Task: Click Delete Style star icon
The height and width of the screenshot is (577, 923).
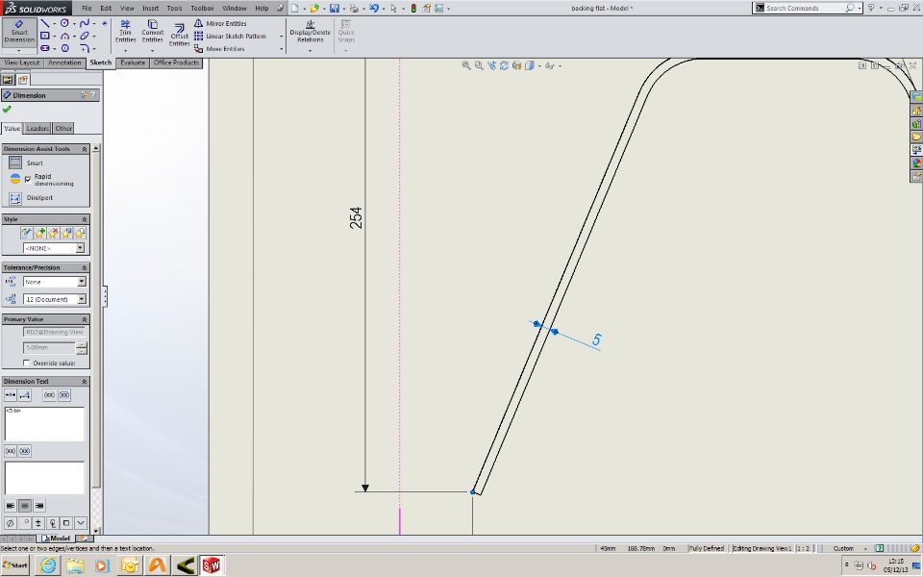Action: [x=53, y=233]
